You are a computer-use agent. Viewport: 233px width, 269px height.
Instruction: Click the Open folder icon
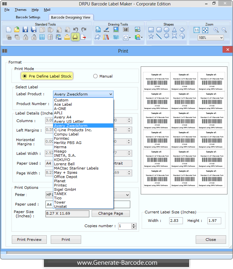pyautogui.click(x=17, y=30)
